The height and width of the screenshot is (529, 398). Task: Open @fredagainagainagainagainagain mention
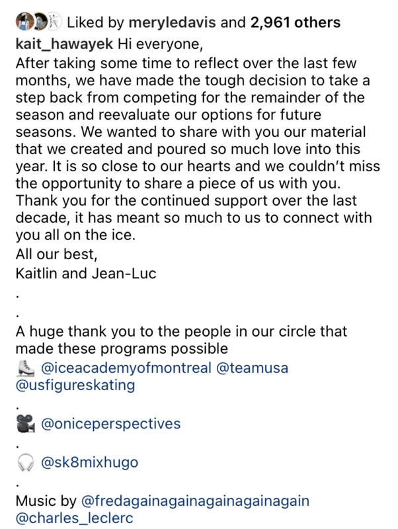(195, 501)
